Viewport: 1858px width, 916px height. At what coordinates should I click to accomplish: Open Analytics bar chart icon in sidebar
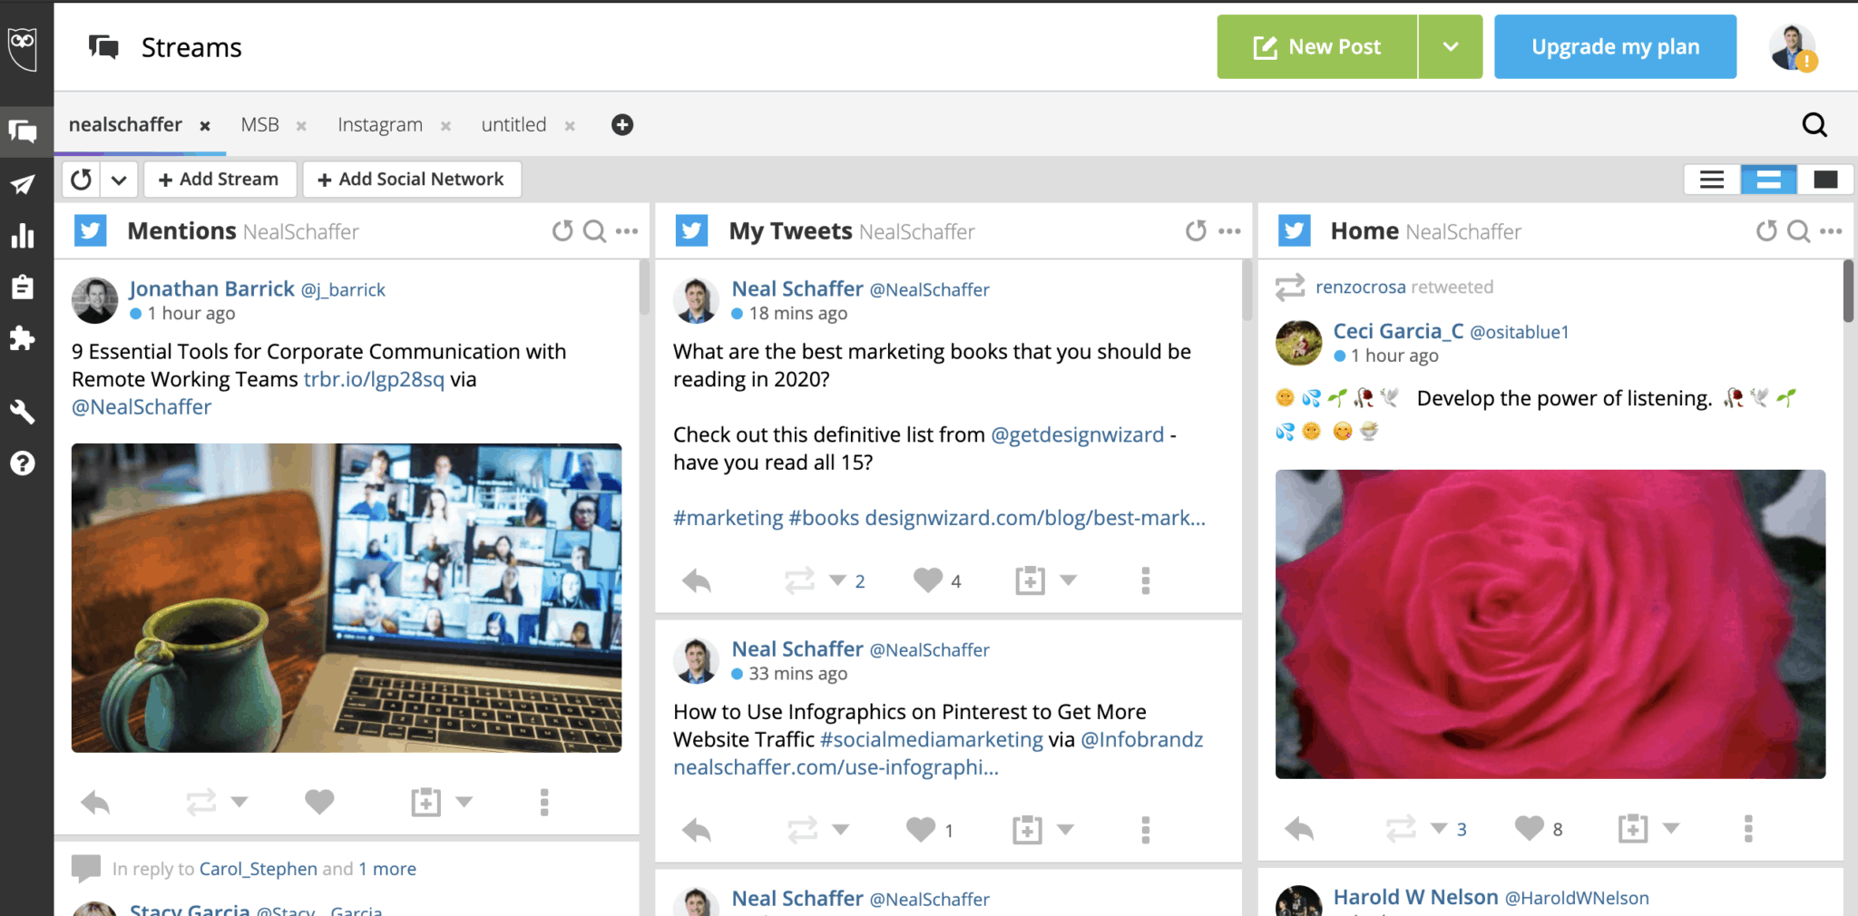pos(23,237)
